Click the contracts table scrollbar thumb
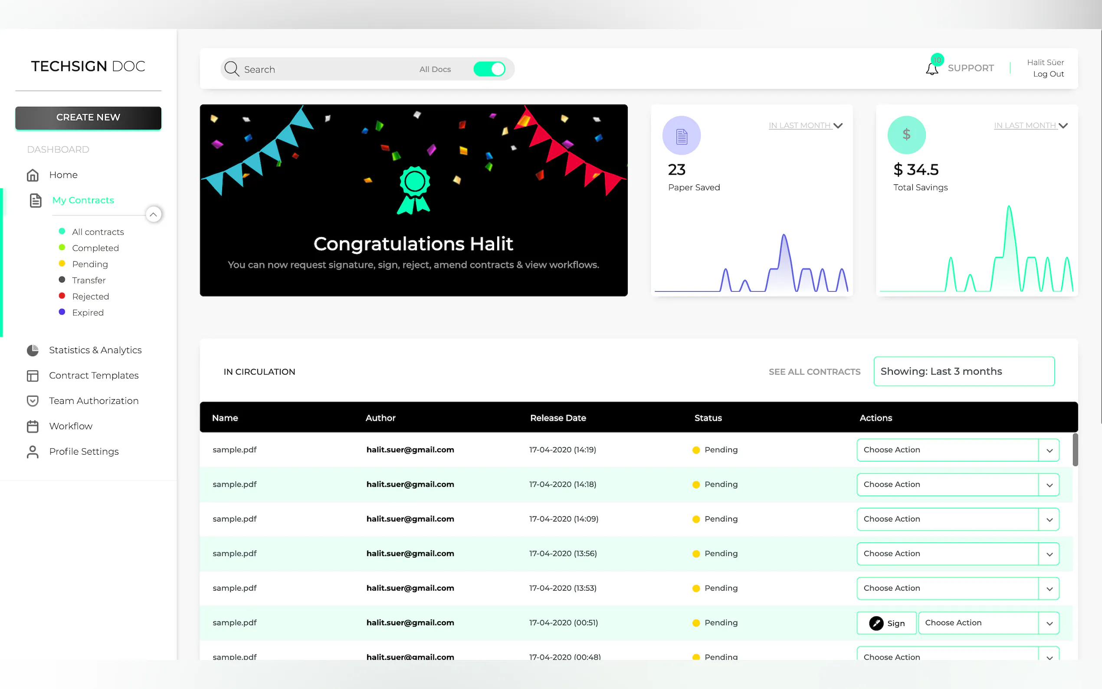The height and width of the screenshot is (689, 1102). tap(1075, 450)
